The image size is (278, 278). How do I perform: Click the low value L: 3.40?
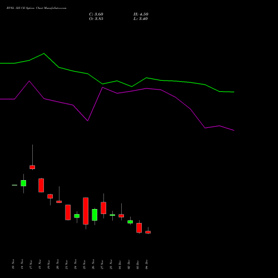pyautogui.click(x=141, y=19)
